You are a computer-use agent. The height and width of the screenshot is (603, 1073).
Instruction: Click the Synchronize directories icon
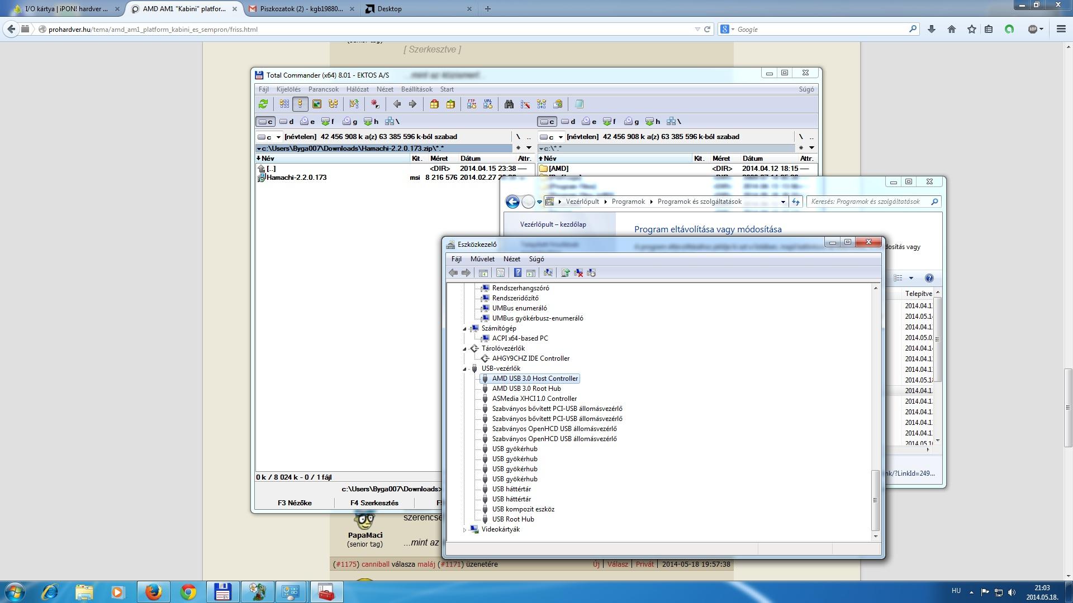point(542,104)
